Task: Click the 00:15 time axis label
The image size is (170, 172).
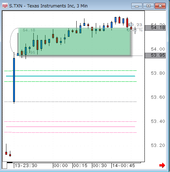Action: point(80,166)
